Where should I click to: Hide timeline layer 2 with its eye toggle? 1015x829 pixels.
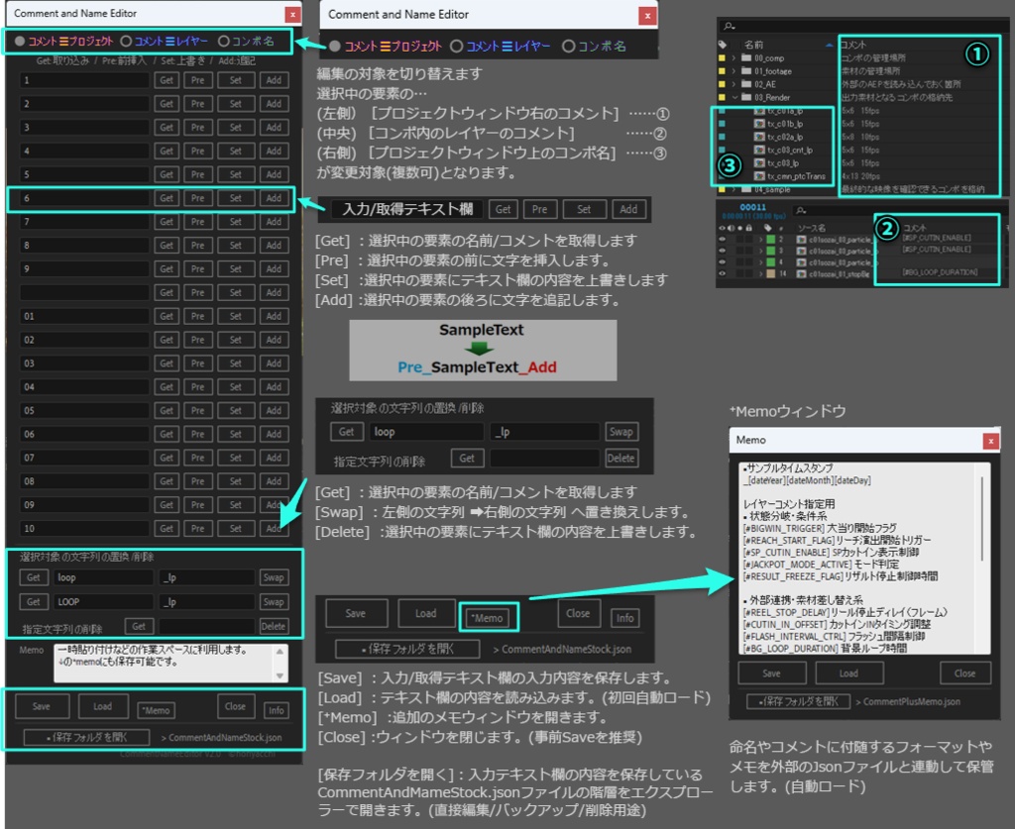(x=723, y=240)
